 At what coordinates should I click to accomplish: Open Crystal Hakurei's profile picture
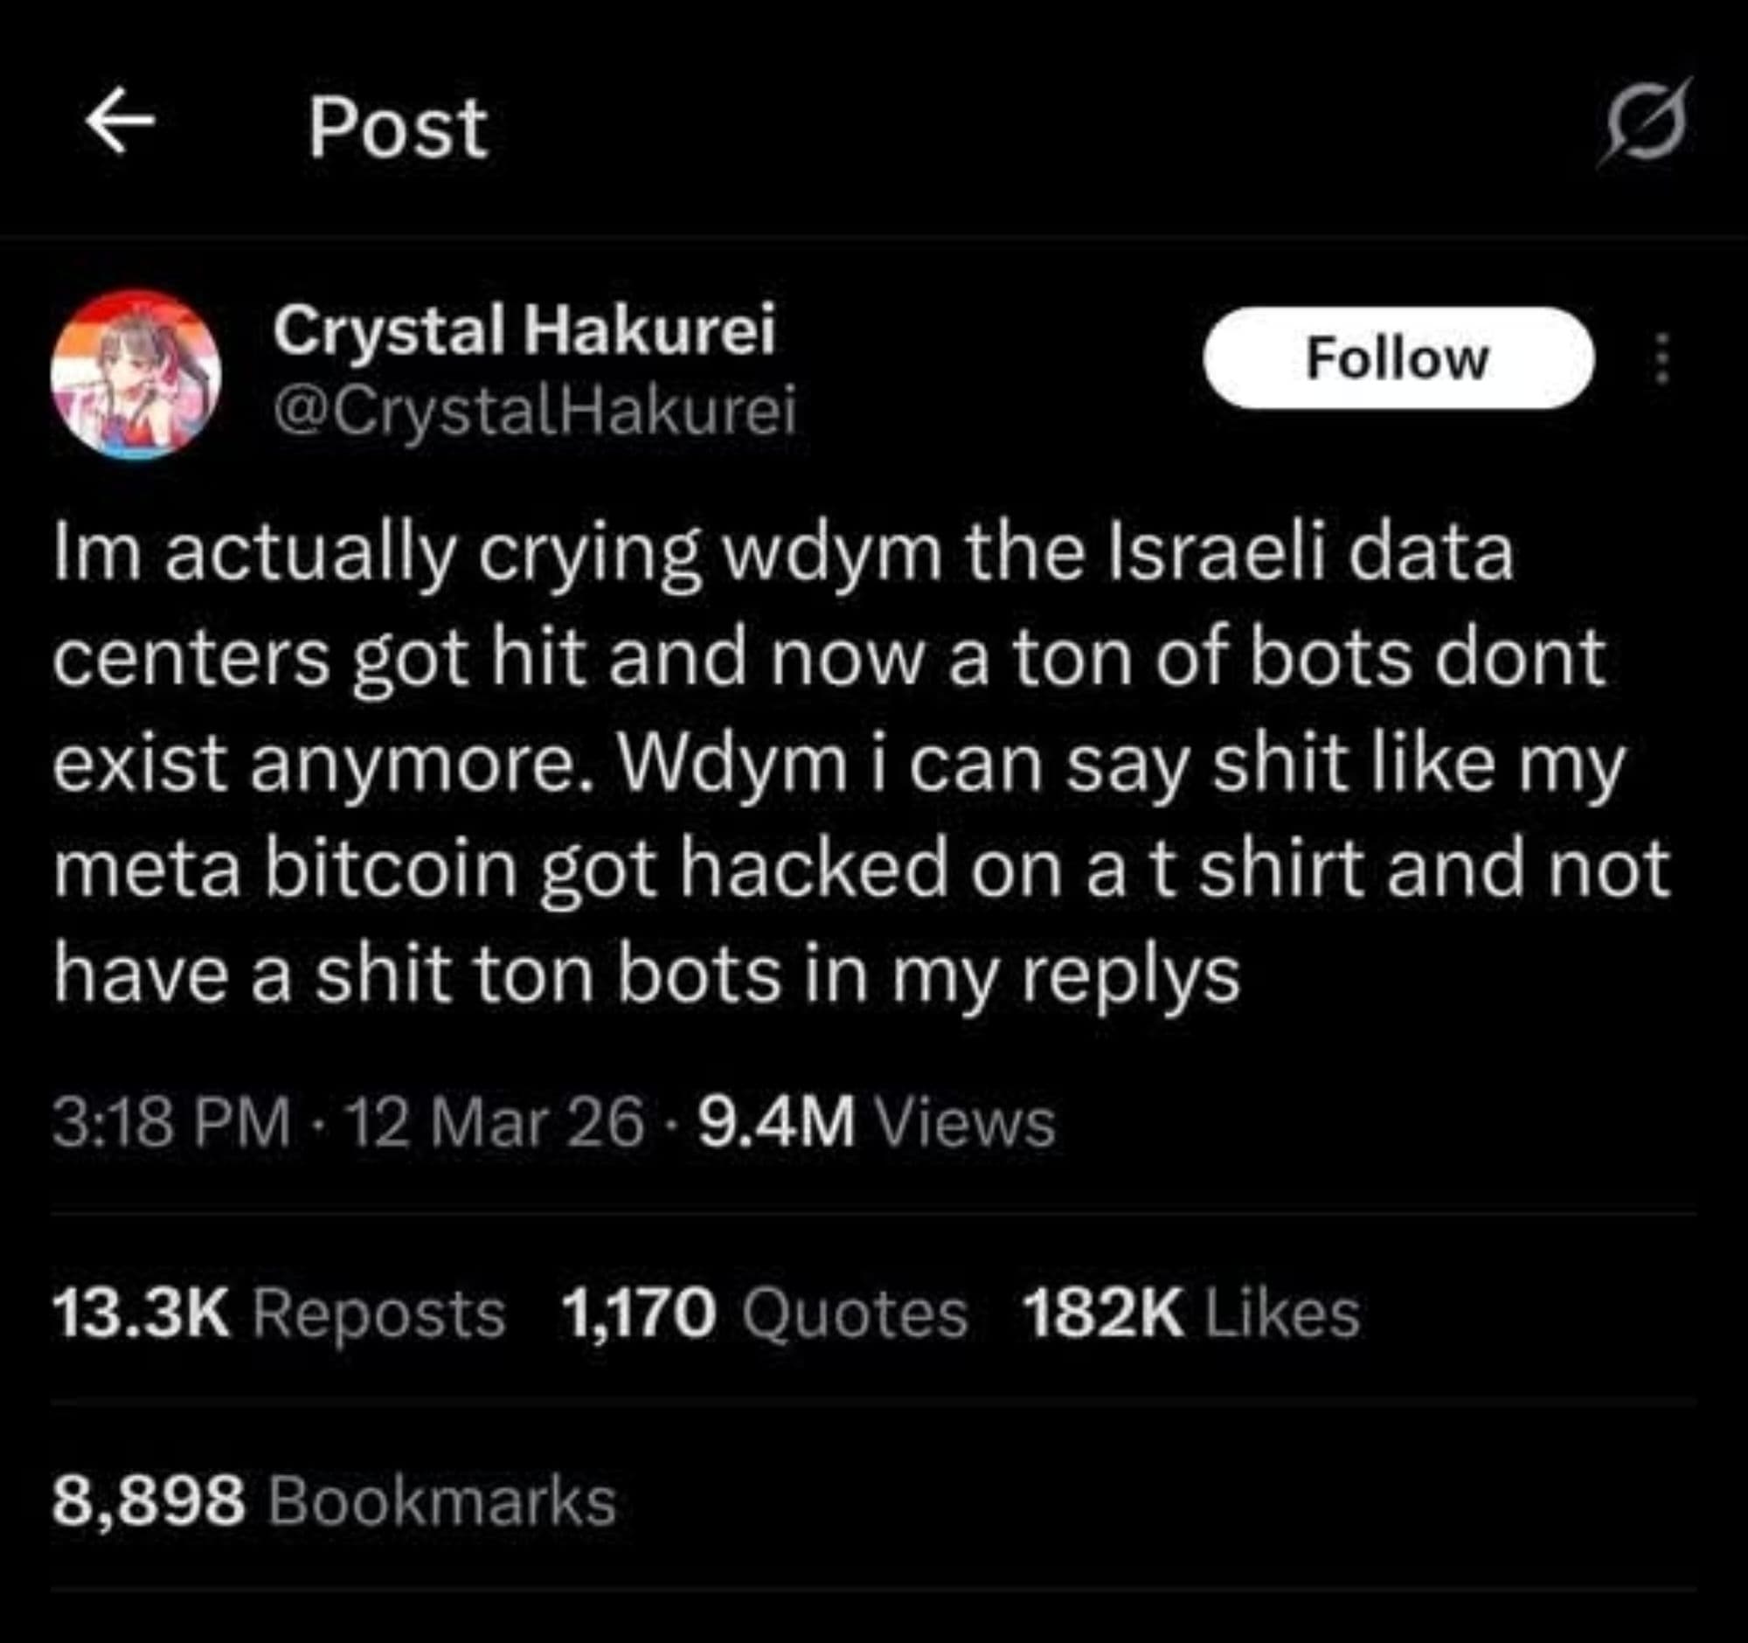[x=135, y=374]
